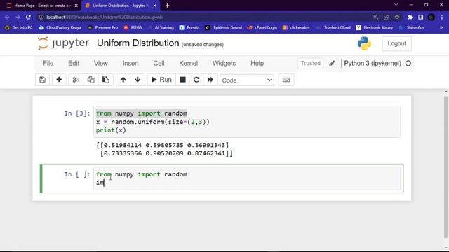This screenshot has height=252, width=449.
Task: Click the kernel idle circle indicator
Action: pos(408,64)
